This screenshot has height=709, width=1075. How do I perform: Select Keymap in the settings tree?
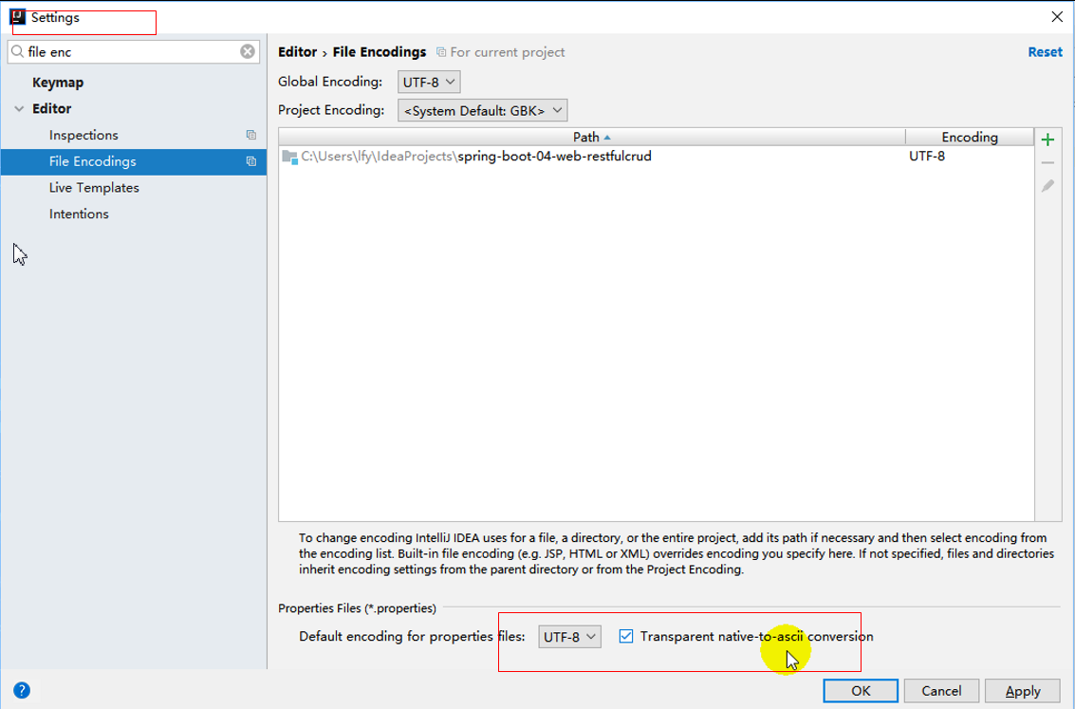click(x=58, y=83)
